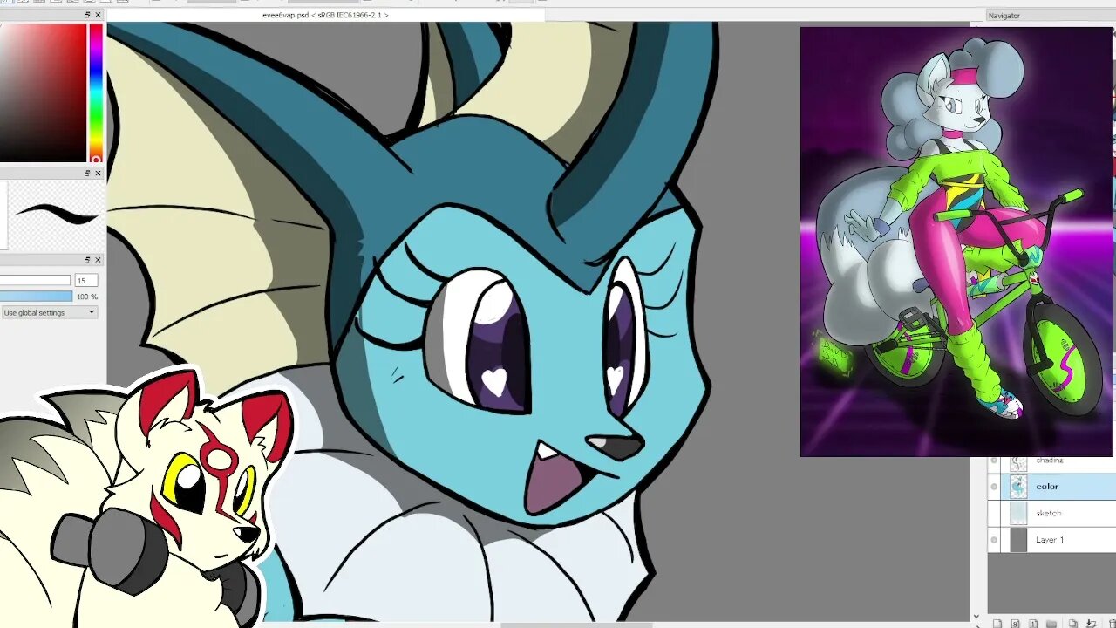Add a new 1-bit layer

click(1034, 623)
